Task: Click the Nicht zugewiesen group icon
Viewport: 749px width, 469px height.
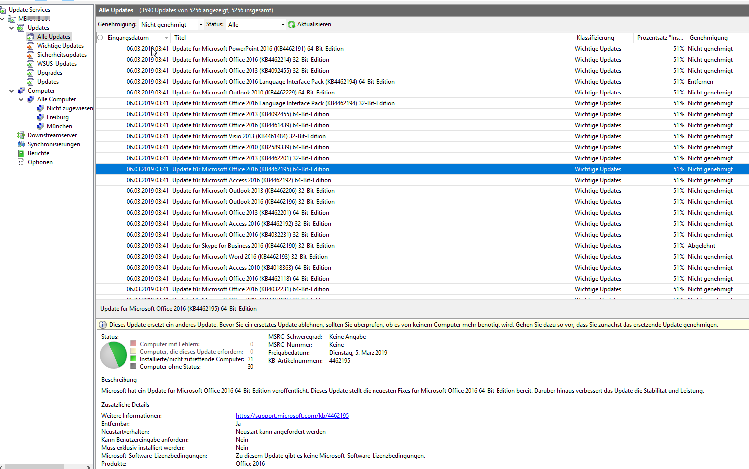Action: pyautogui.click(x=40, y=108)
